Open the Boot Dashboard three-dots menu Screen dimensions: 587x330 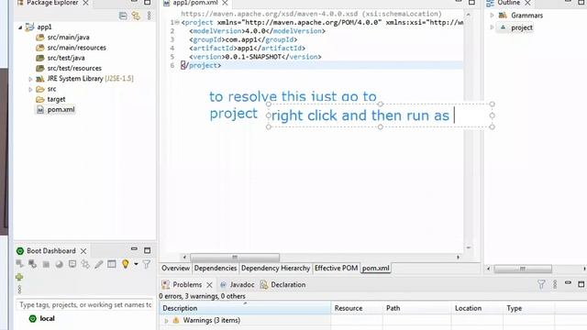19,290
